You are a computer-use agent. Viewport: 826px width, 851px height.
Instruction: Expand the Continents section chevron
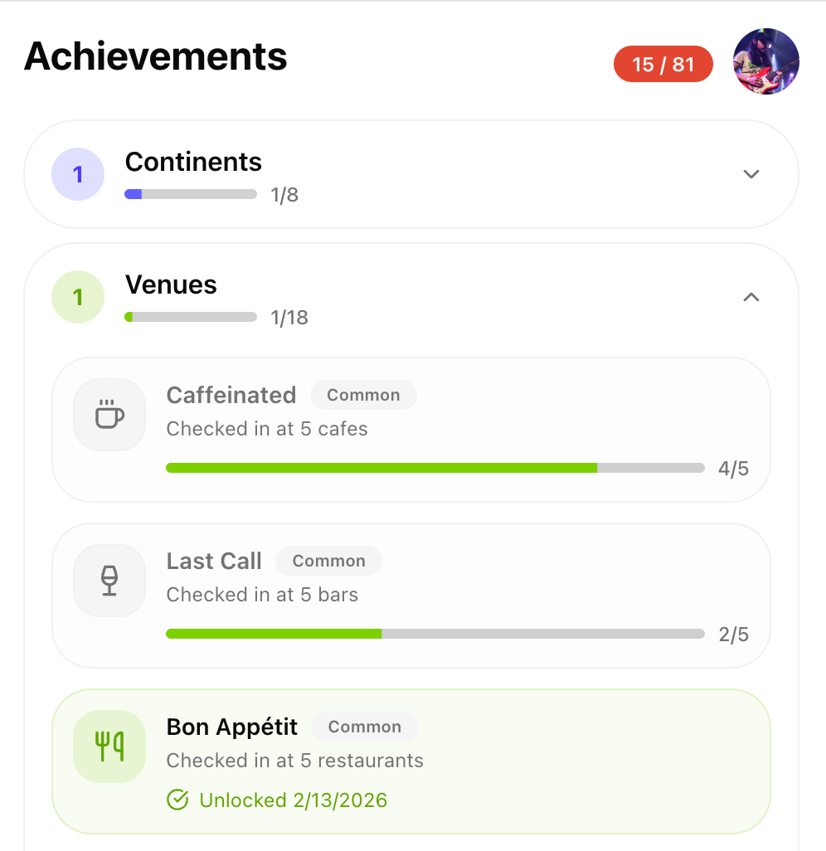[751, 174]
